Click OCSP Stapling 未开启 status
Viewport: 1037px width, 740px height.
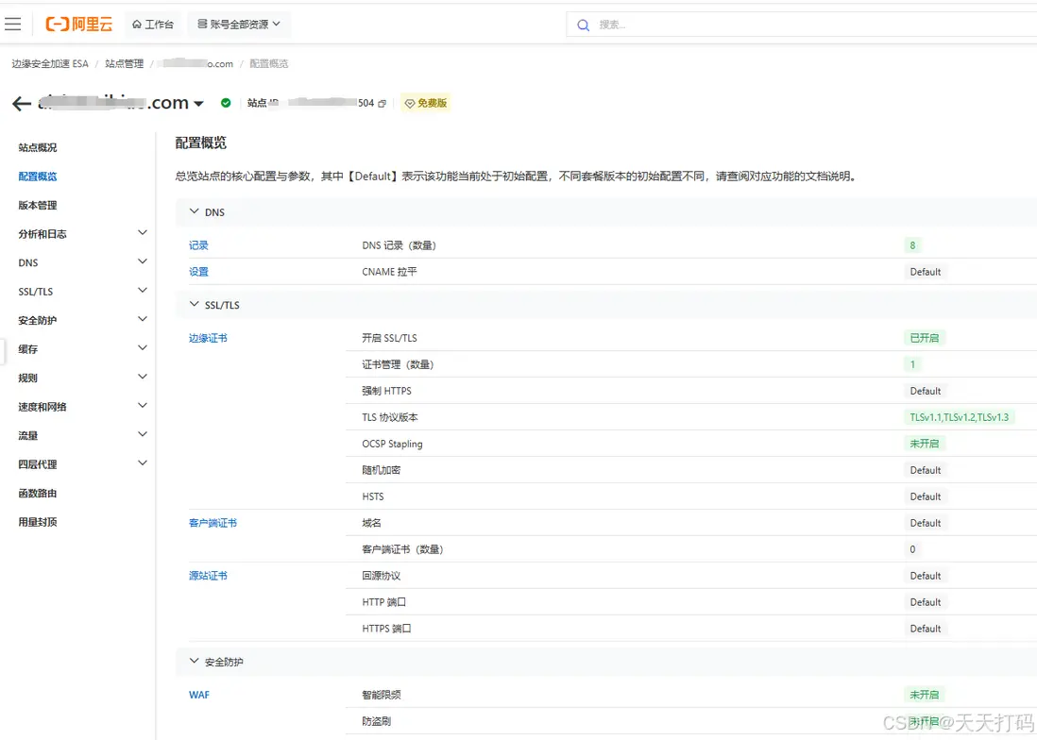click(924, 444)
